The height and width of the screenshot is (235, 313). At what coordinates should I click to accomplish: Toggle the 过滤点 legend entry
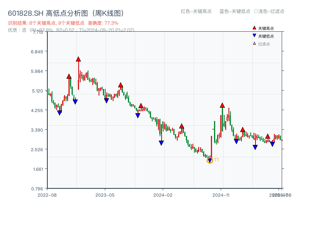[261, 44]
